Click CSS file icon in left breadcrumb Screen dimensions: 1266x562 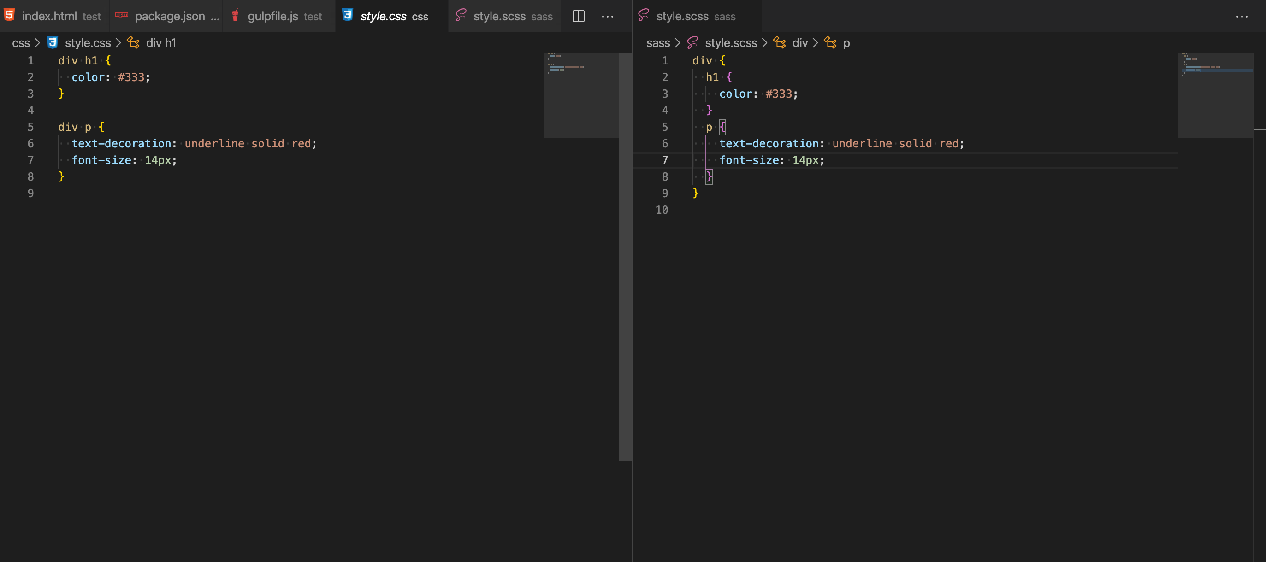pos(53,43)
